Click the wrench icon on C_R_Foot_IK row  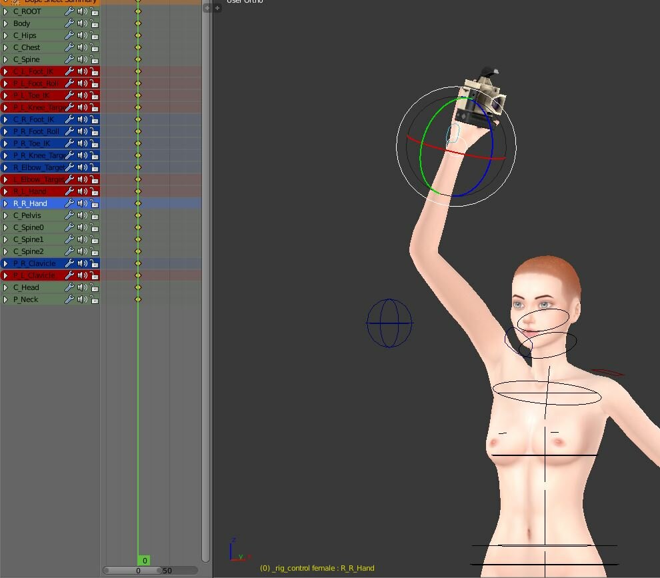[69, 119]
